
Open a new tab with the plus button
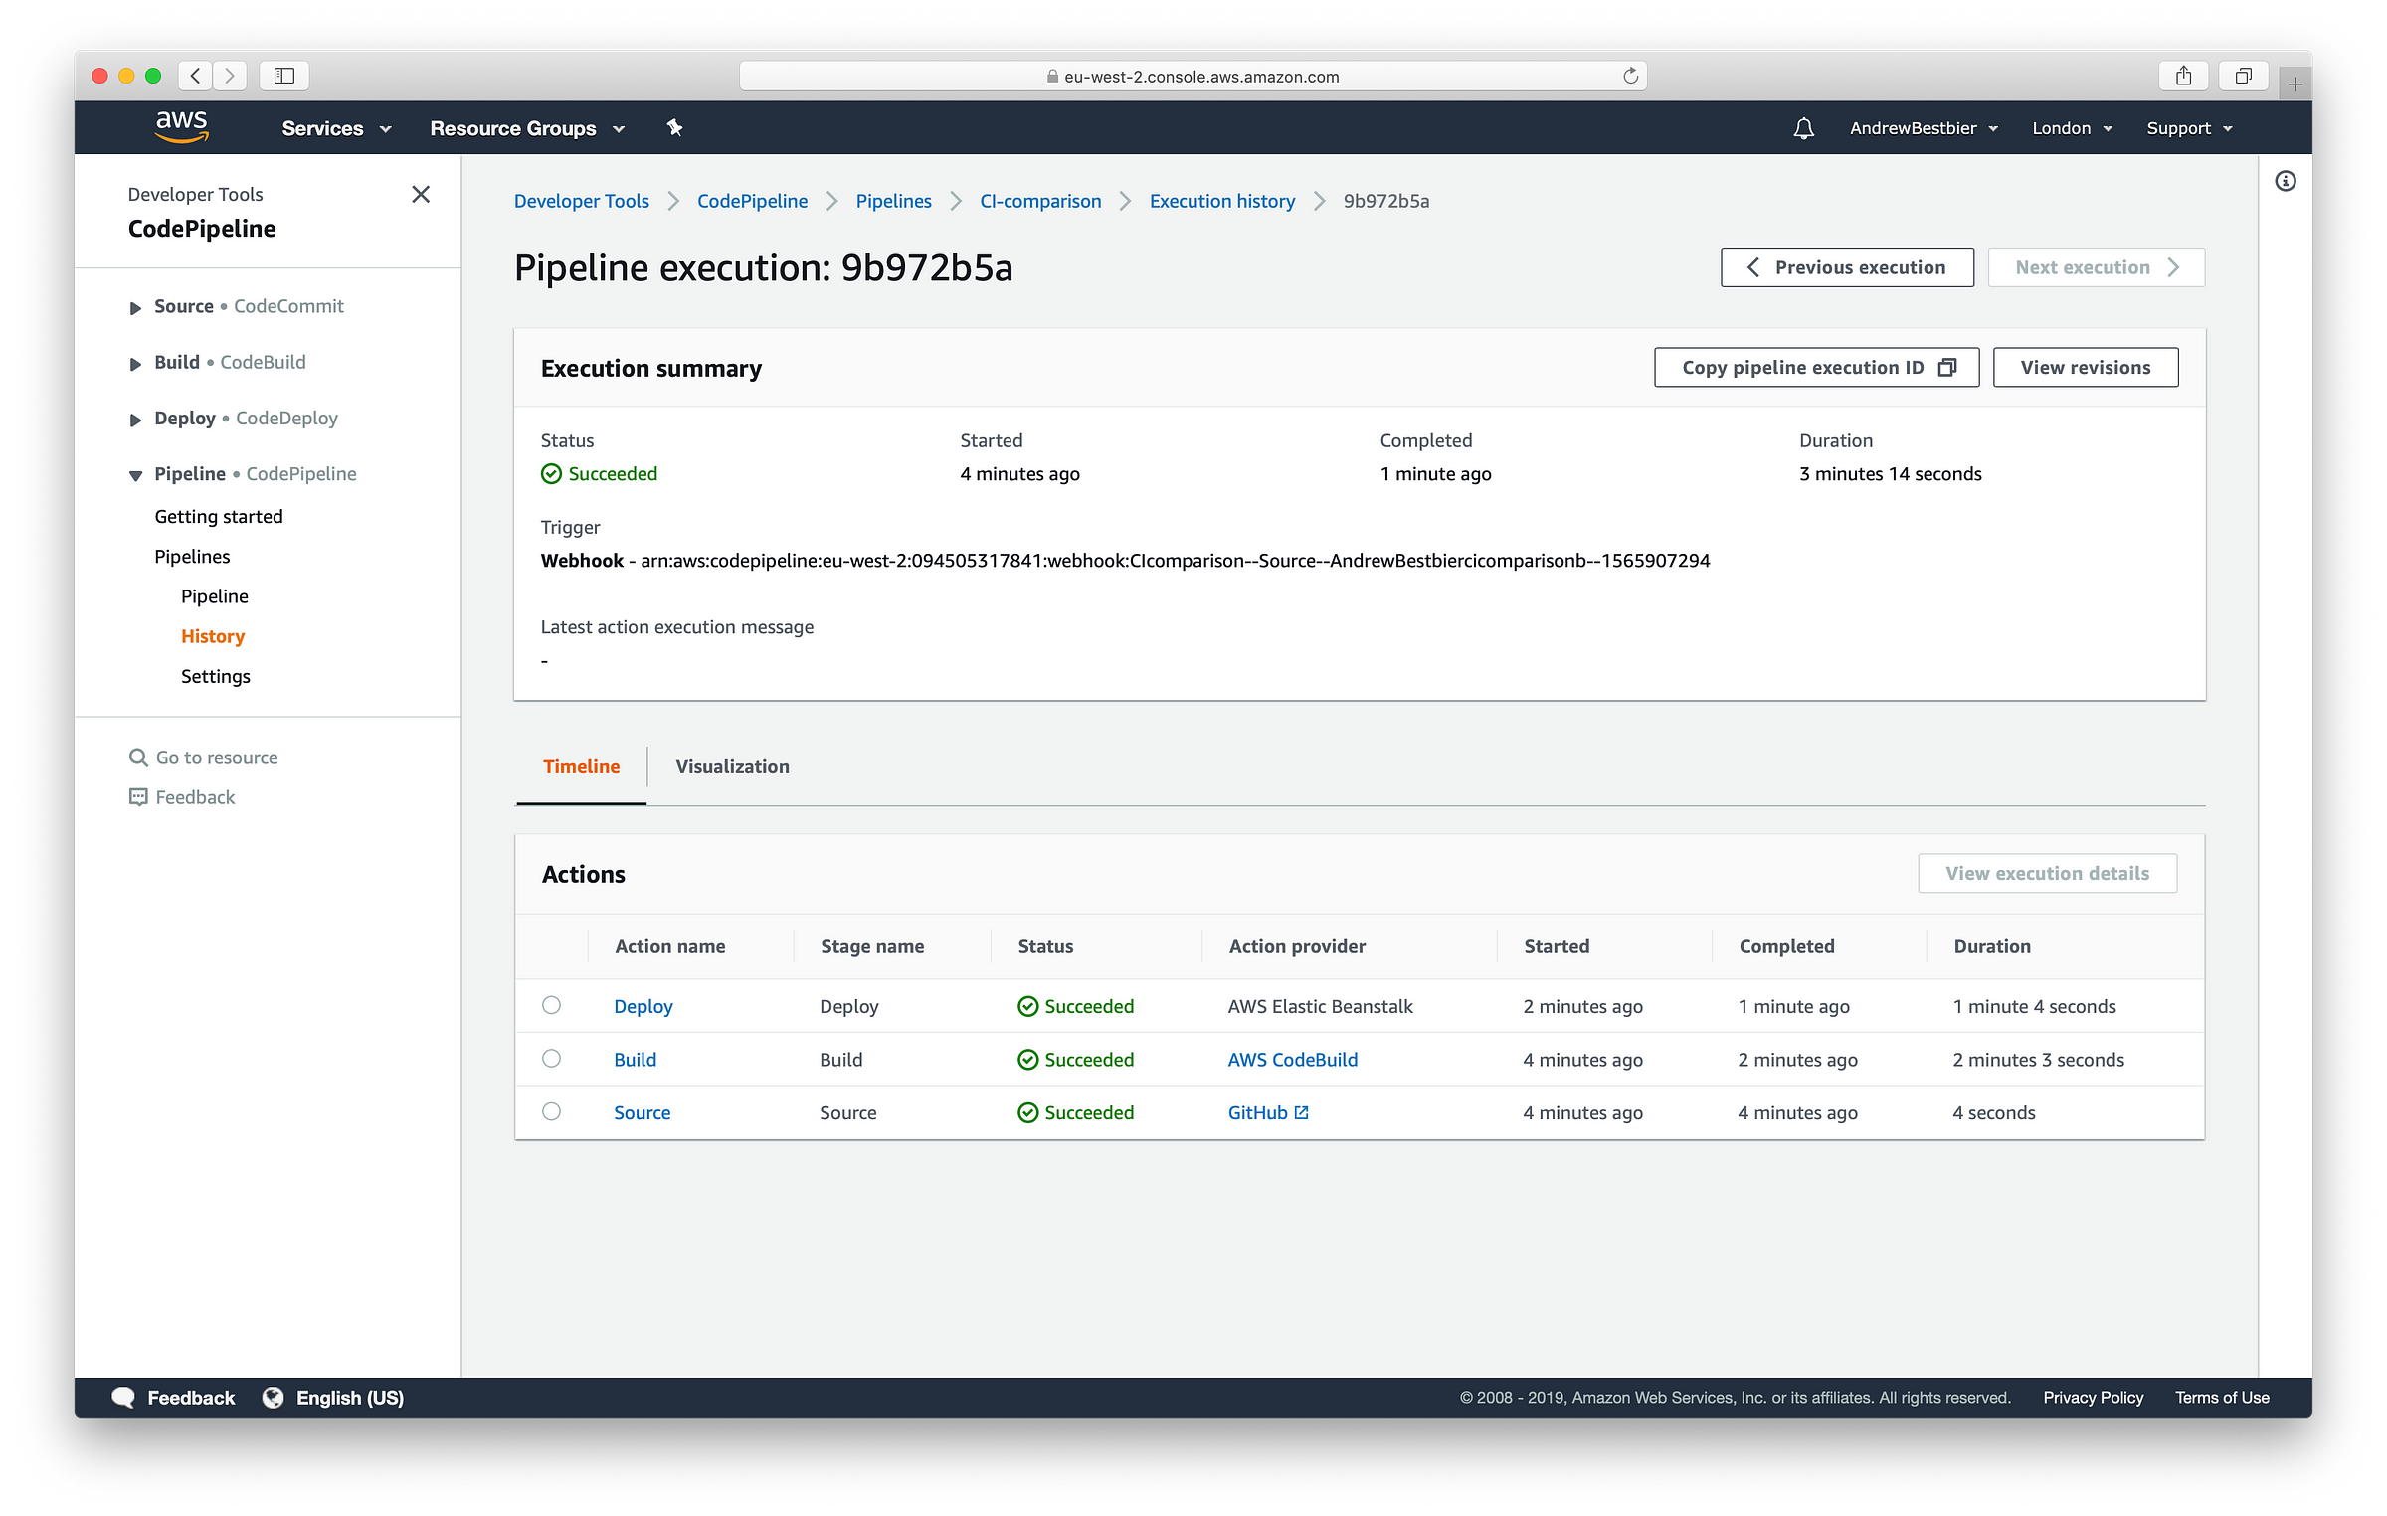[x=2295, y=84]
